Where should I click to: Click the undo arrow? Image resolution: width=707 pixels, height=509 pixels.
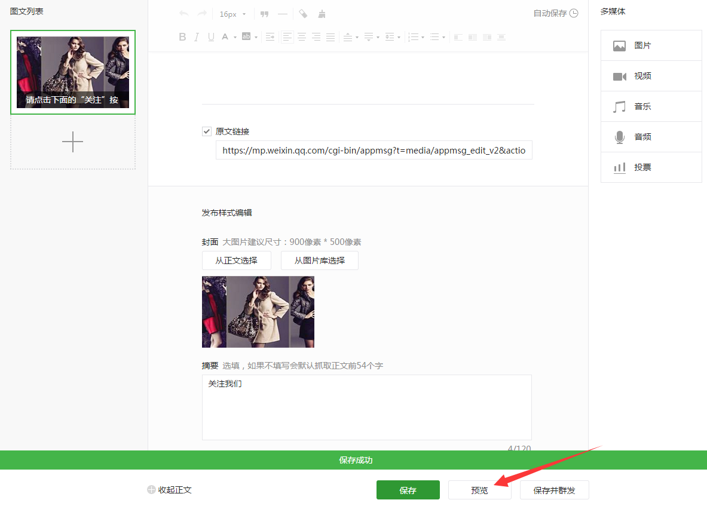pos(184,14)
